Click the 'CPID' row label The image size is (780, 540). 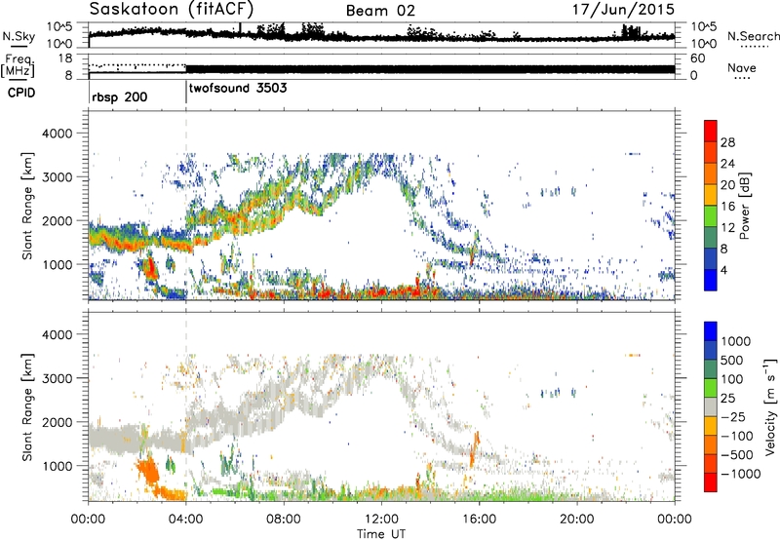point(21,93)
